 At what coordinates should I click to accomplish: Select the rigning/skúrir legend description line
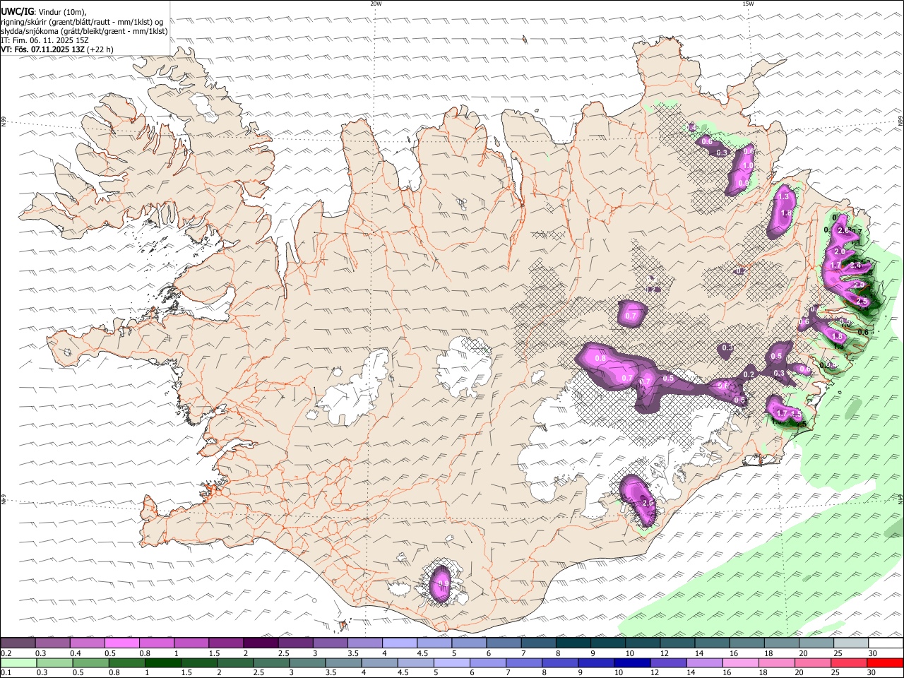tap(82, 22)
